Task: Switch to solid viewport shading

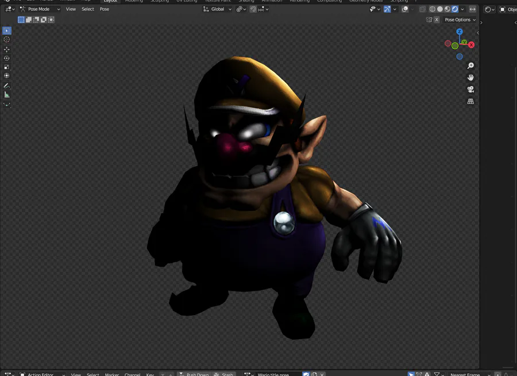Action: [440, 9]
